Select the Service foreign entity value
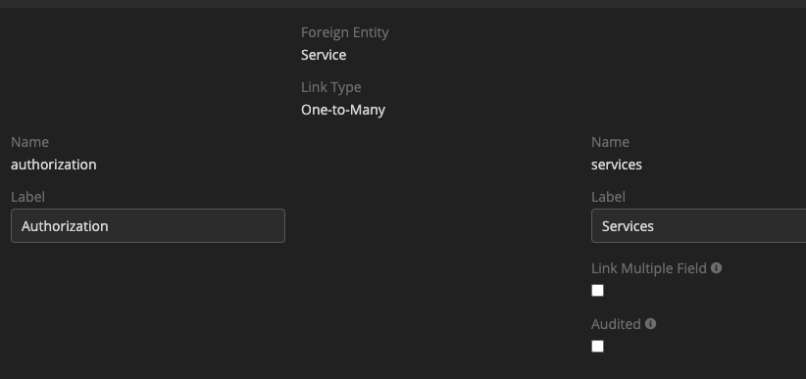Screen dimensions: 806x379 pos(324,55)
